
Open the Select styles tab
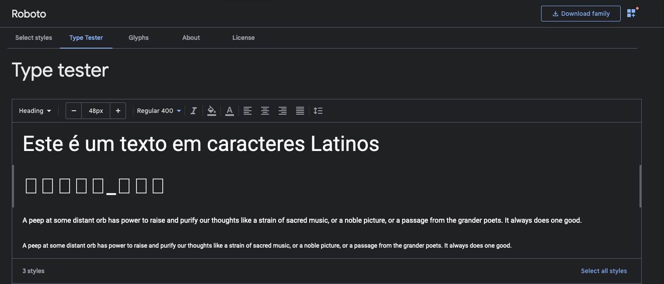click(x=34, y=38)
